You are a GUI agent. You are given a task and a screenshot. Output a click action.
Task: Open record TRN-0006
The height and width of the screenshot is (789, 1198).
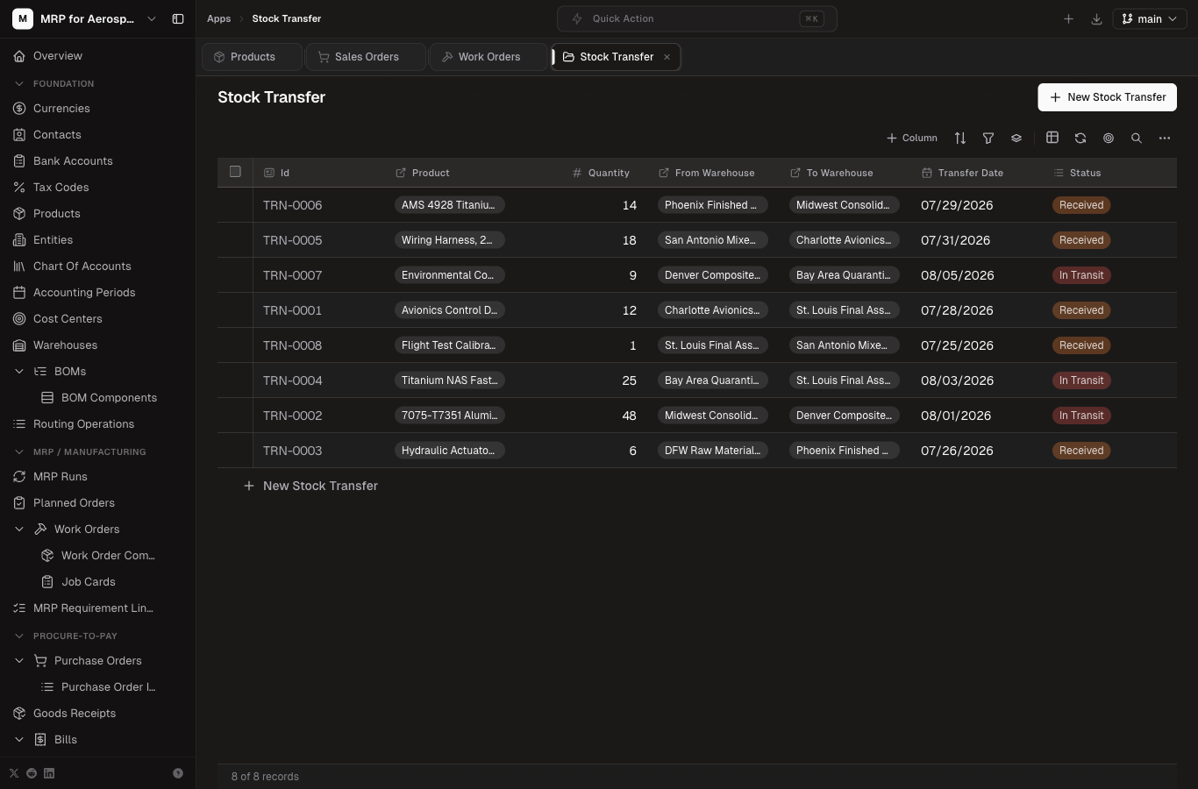tap(293, 205)
